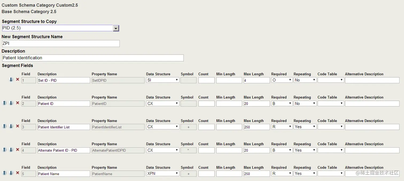
Task: Open Code Table dropdown for Patient Name
Action: pyautogui.click(x=331, y=174)
